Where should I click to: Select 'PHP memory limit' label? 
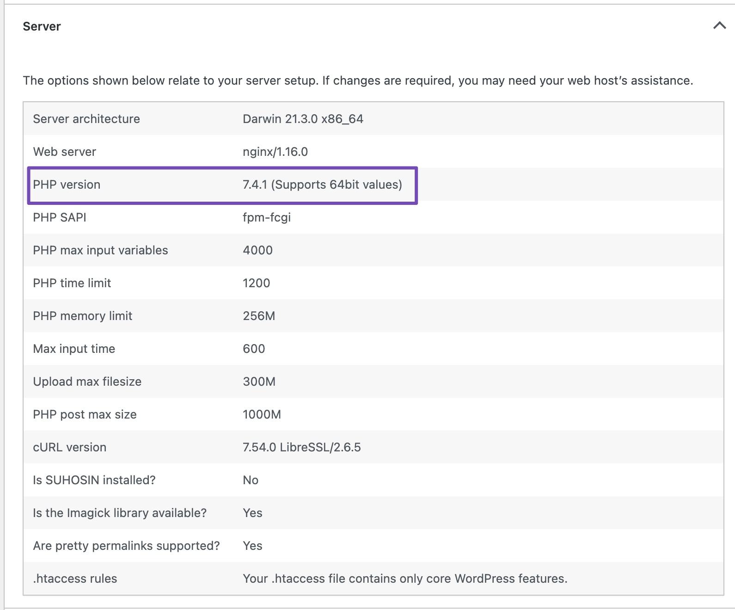point(83,316)
